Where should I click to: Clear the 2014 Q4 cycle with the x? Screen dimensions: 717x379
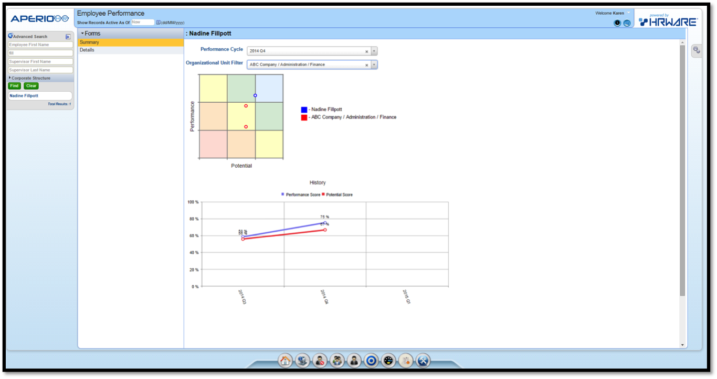[x=366, y=51]
